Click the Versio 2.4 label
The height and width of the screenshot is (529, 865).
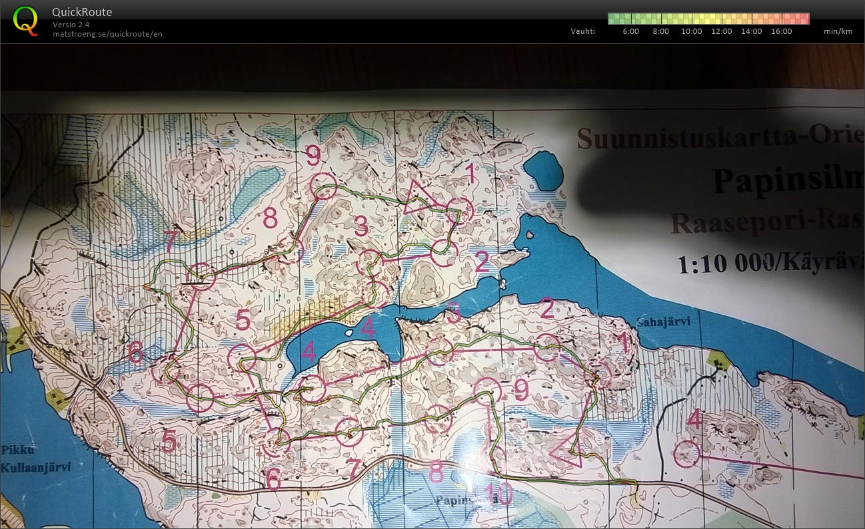pos(71,25)
